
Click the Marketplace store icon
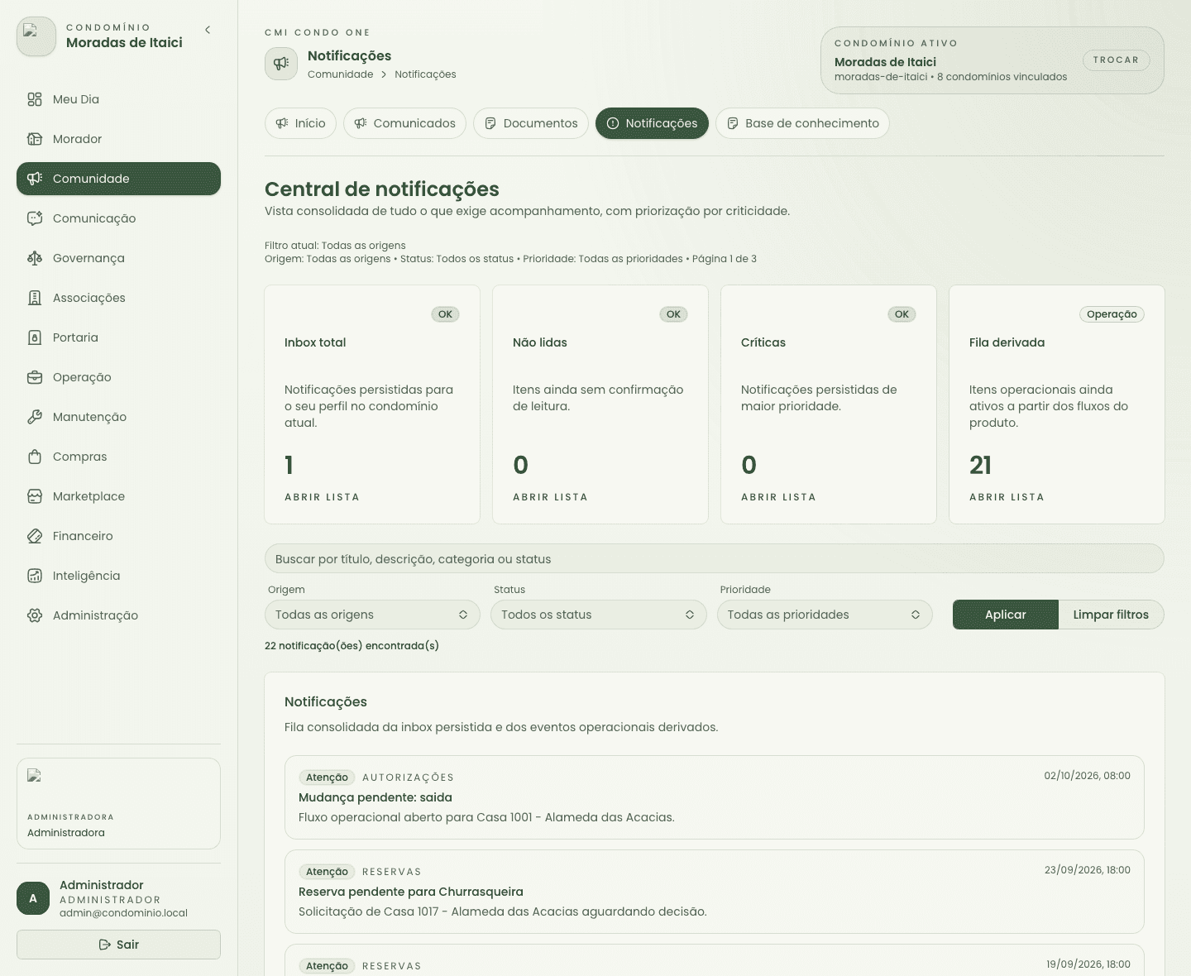click(35, 496)
